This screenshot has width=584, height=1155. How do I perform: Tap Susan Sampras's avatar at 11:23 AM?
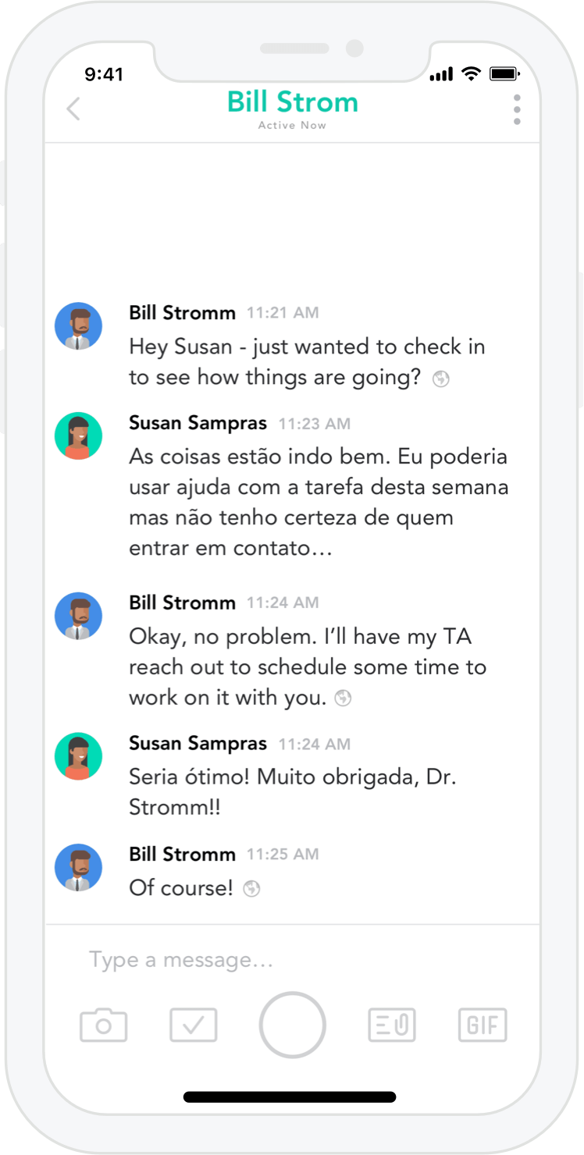click(x=78, y=436)
